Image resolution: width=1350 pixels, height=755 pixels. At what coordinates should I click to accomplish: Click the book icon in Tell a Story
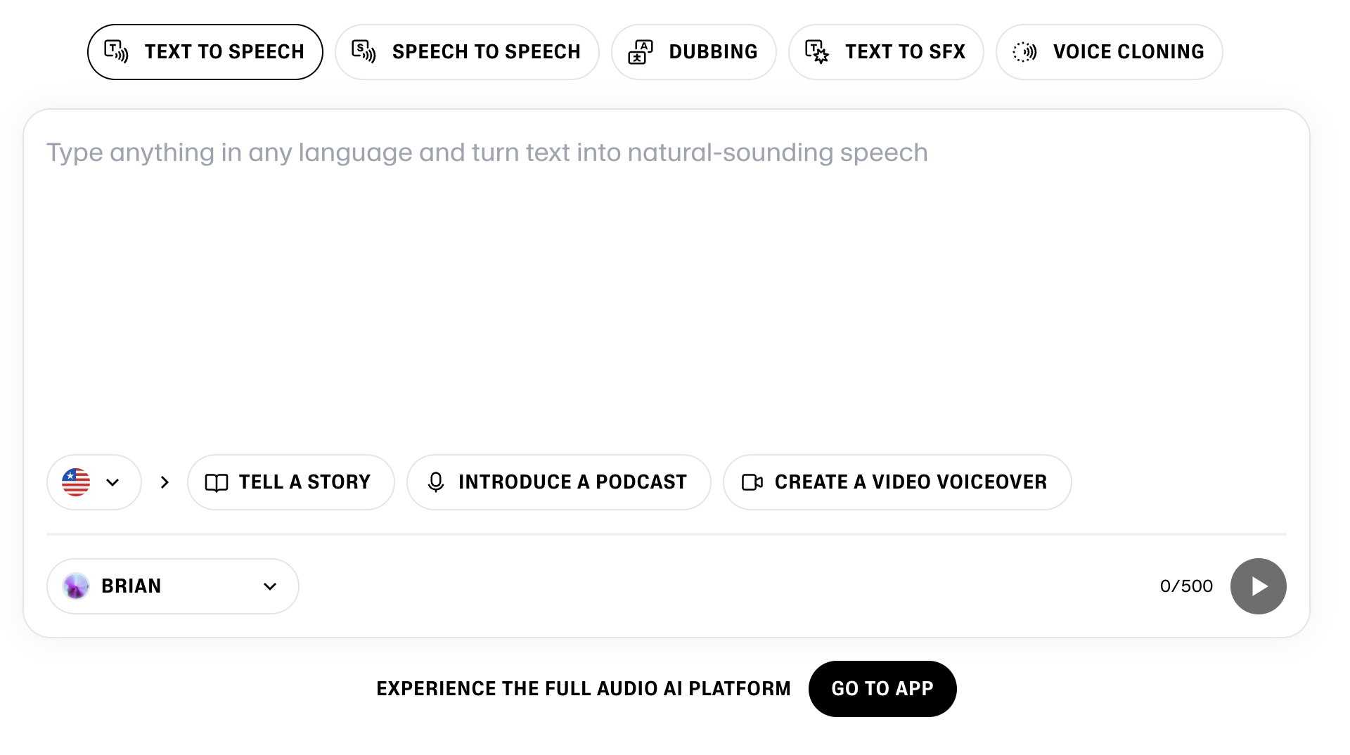coord(217,483)
